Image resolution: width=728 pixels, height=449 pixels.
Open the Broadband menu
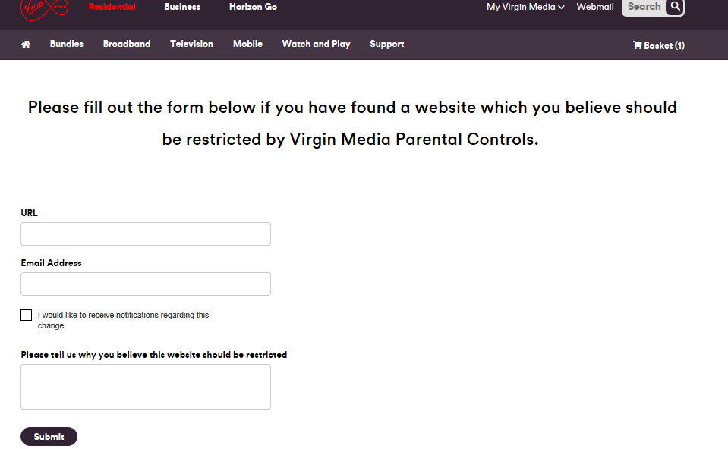point(127,44)
